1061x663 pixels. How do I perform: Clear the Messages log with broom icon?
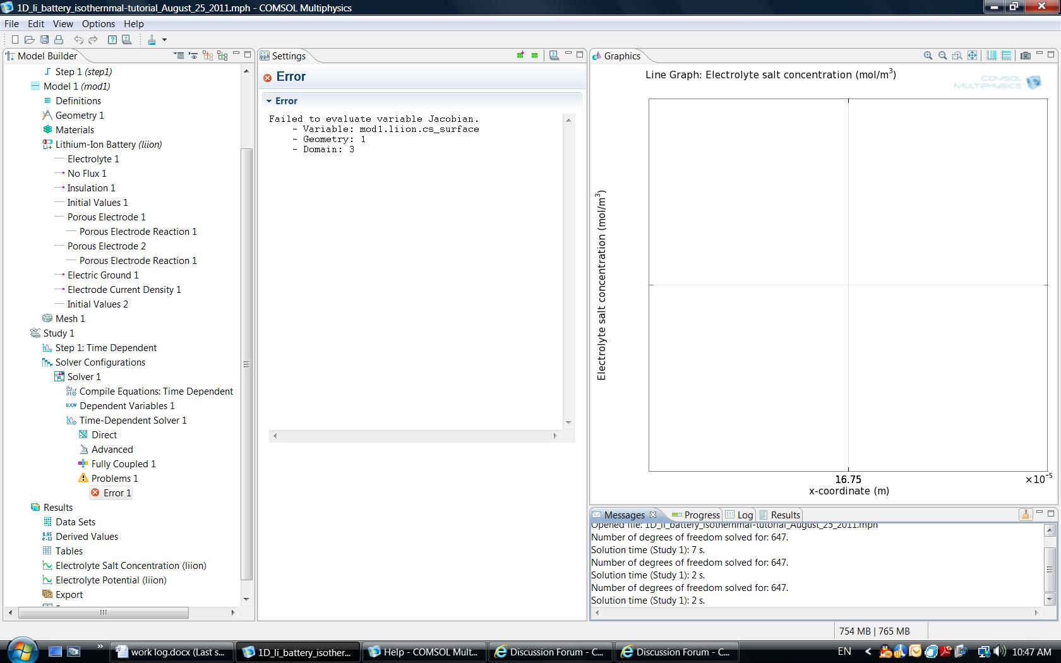(x=1025, y=515)
